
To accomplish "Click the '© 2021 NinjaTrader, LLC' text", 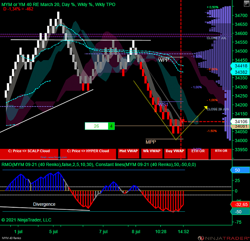I will pos(26,220).
